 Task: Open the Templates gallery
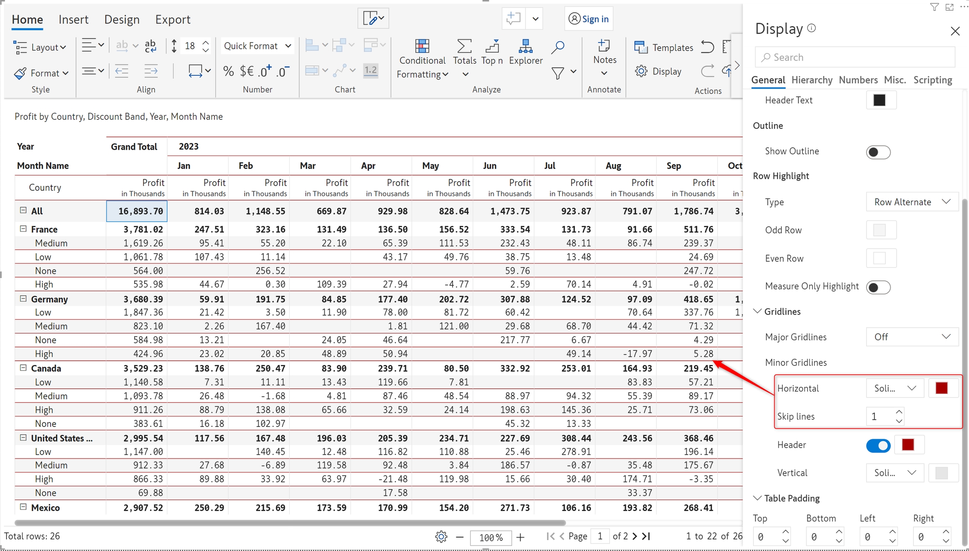coord(664,48)
